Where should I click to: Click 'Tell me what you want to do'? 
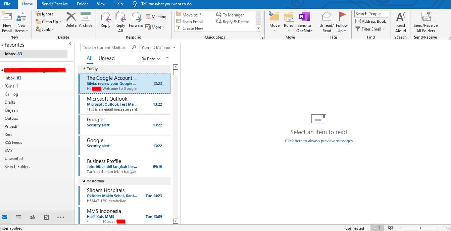coord(166,4)
